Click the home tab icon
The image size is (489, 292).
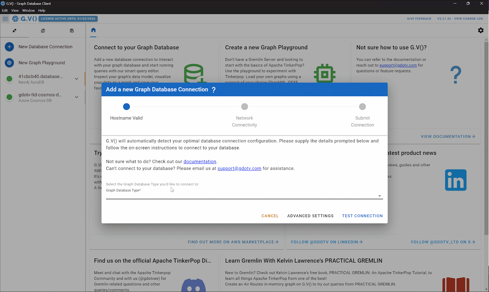click(94, 30)
